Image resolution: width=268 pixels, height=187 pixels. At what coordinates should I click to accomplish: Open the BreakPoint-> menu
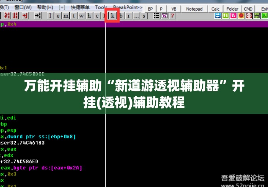(127, 7)
